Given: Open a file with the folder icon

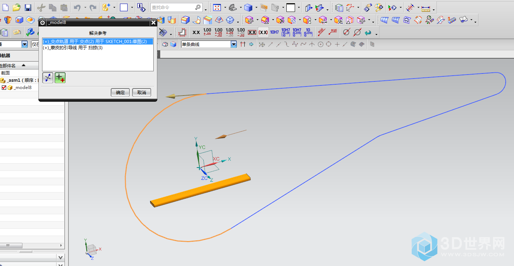Looking at the screenshot, I should coord(16,7).
